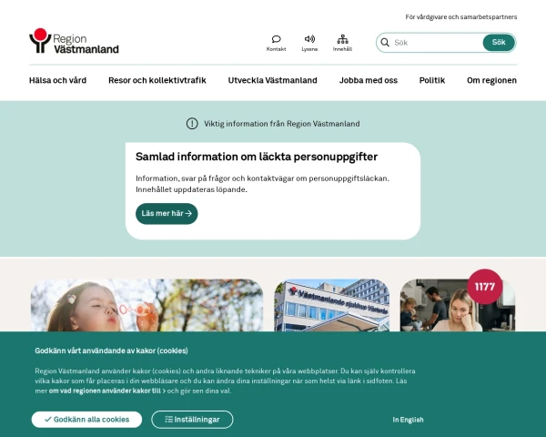Open the Jobba med oss menu

tap(369, 80)
